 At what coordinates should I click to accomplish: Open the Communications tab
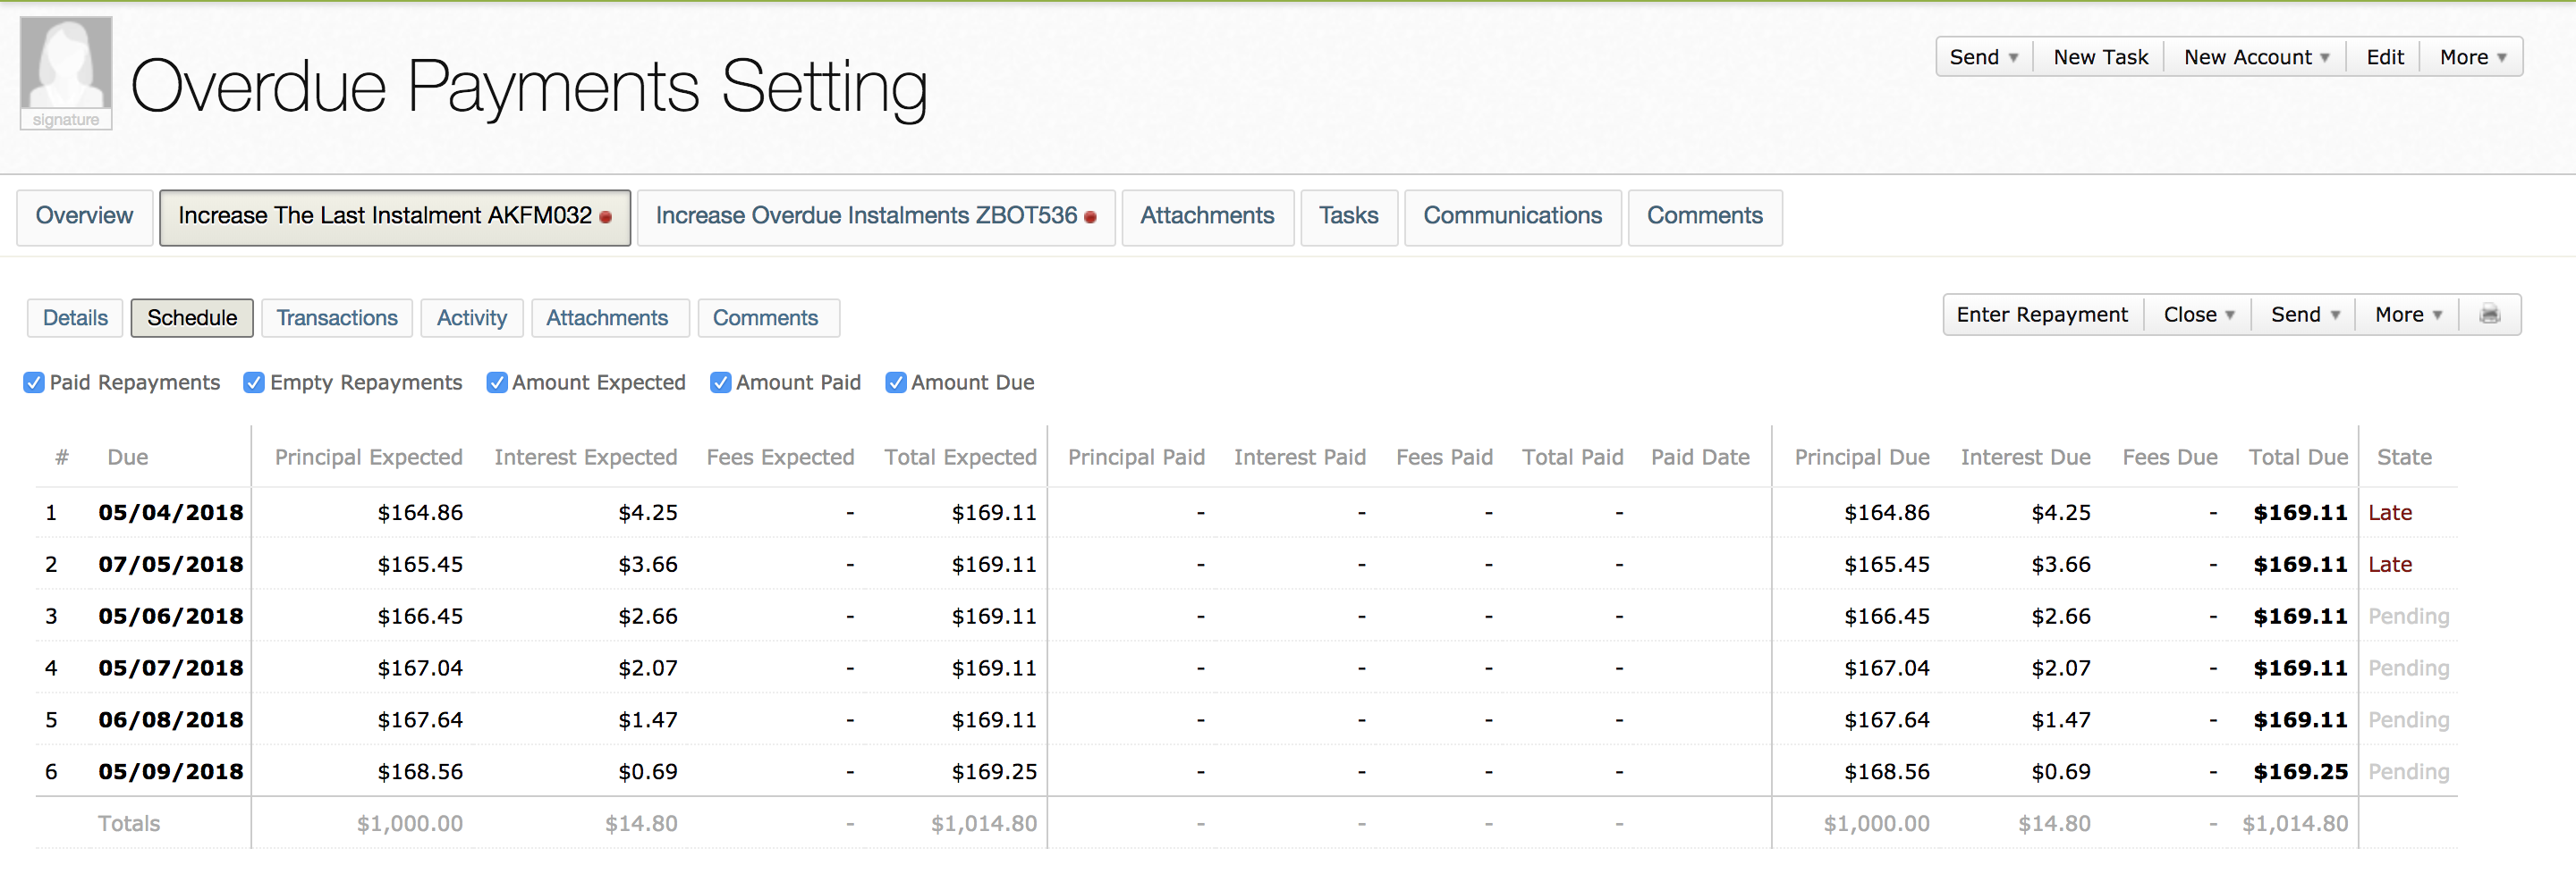1512,215
